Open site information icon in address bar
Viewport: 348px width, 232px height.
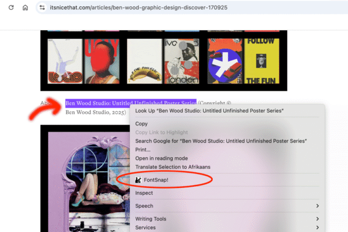[41, 8]
